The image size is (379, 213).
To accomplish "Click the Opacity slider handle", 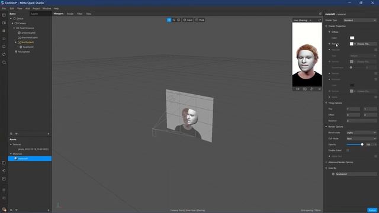I will [362, 144].
